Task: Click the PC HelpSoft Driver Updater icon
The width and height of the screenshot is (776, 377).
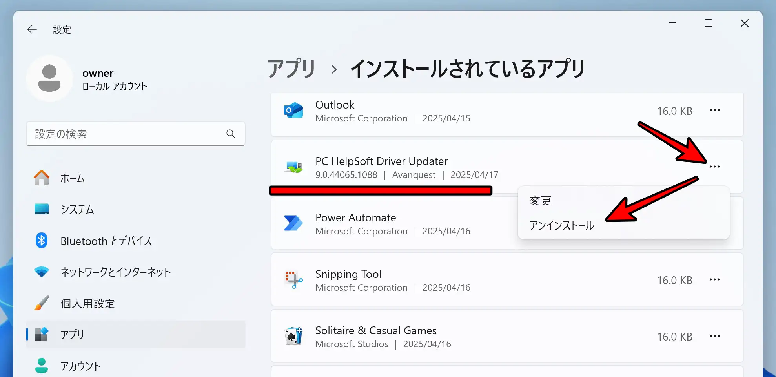Action: [x=293, y=167]
